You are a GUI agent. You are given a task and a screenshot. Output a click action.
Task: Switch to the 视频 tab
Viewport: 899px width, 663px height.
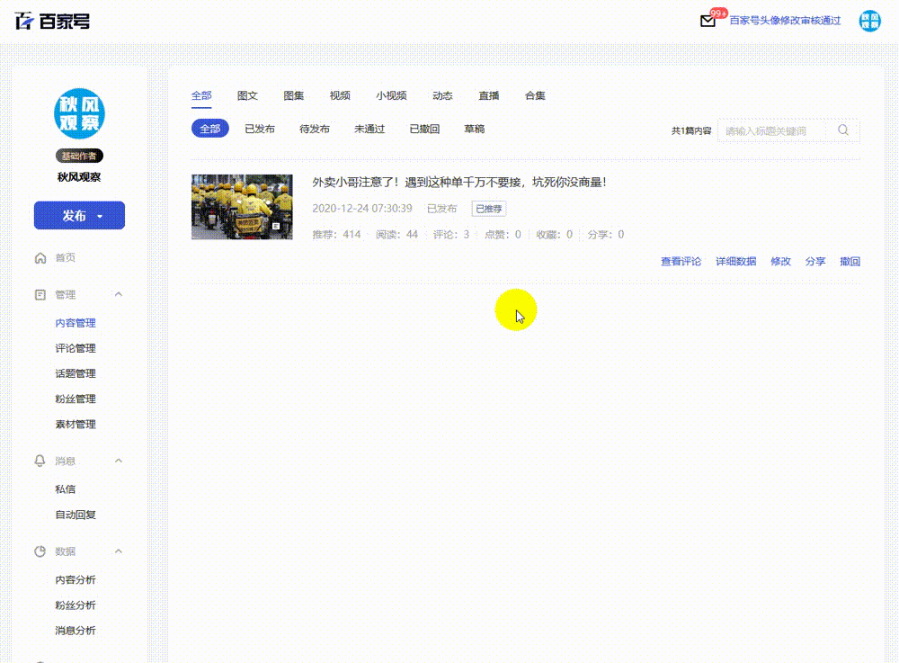(340, 95)
